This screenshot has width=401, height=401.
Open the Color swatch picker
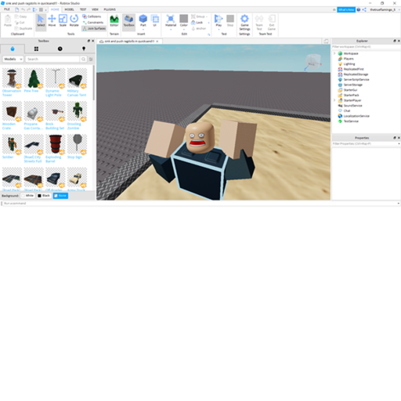(x=184, y=20)
